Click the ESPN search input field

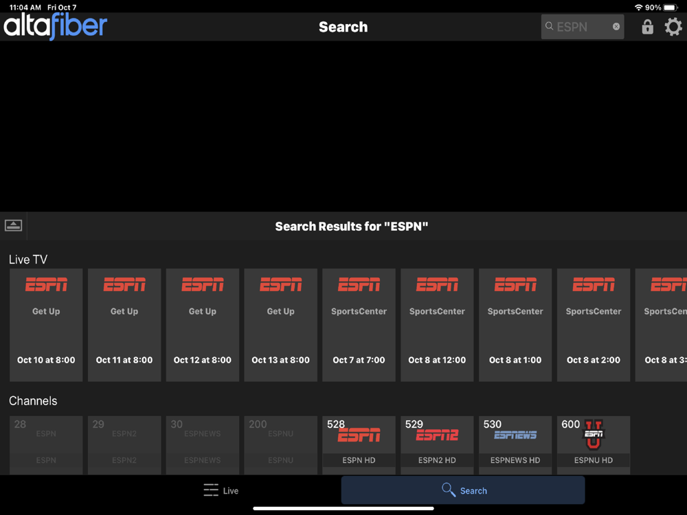(x=583, y=27)
